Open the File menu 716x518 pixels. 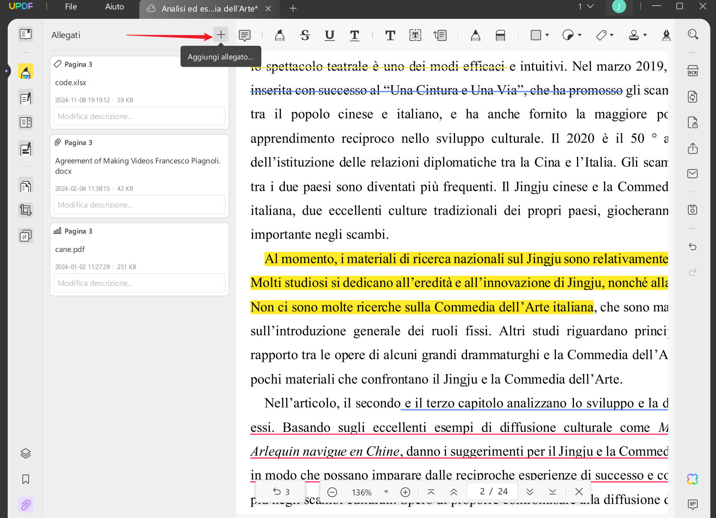tap(71, 7)
